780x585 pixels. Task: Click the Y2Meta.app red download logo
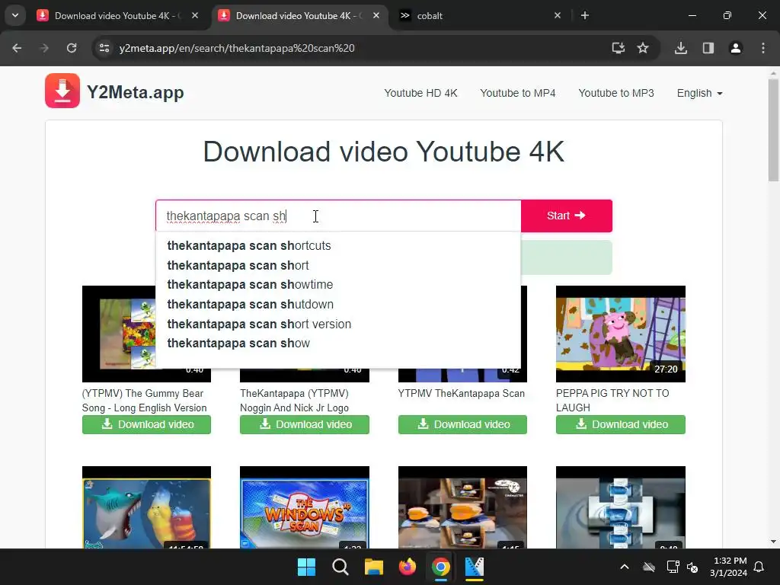click(x=62, y=91)
